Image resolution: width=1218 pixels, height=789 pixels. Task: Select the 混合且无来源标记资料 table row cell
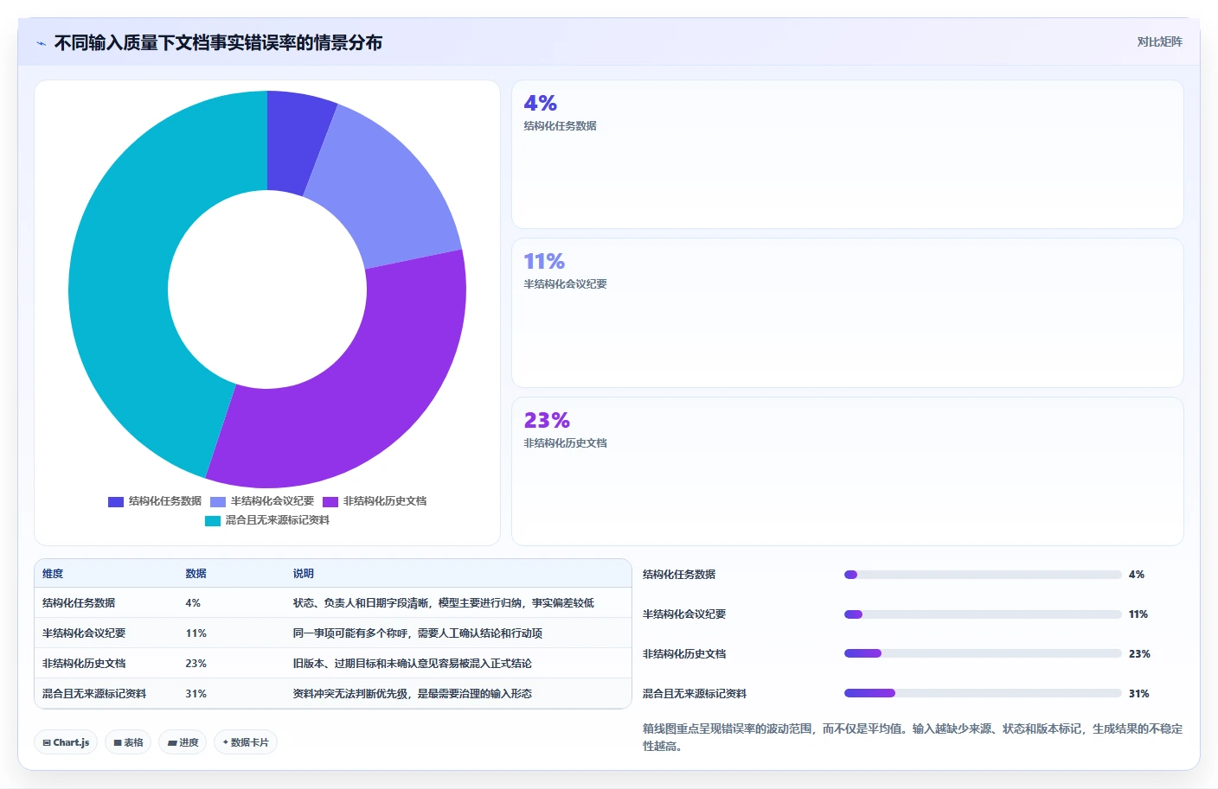pyautogui.click(x=94, y=694)
